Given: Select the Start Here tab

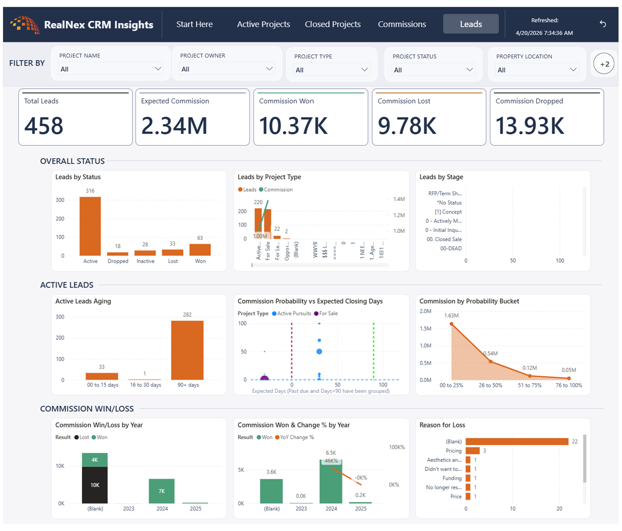Looking at the screenshot, I should point(195,24).
